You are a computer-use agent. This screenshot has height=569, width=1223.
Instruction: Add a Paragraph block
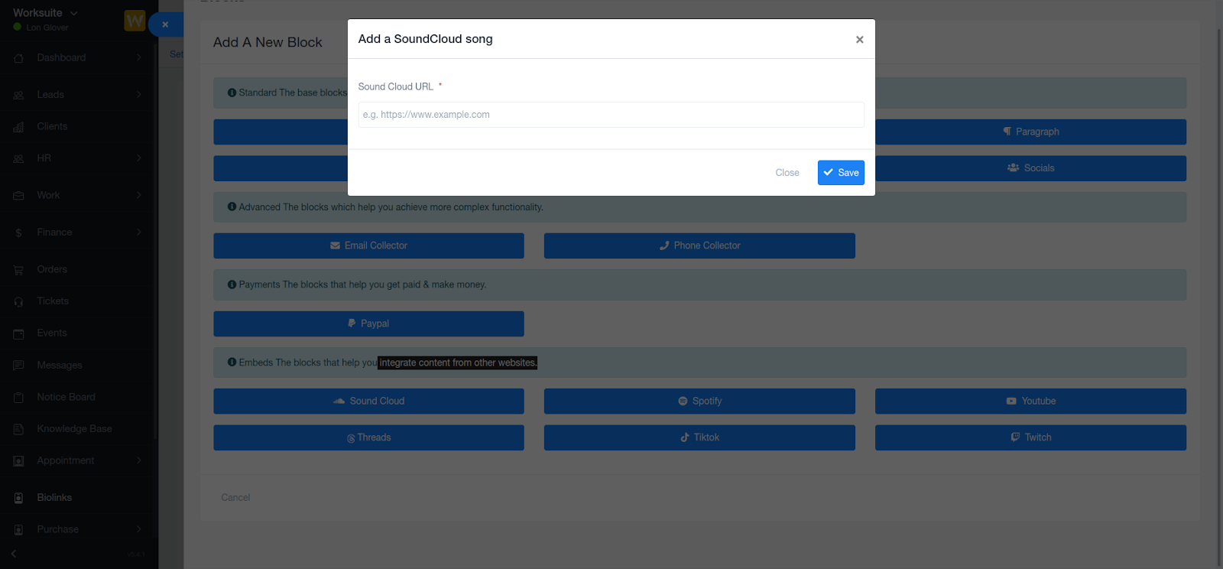(x=1030, y=132)
